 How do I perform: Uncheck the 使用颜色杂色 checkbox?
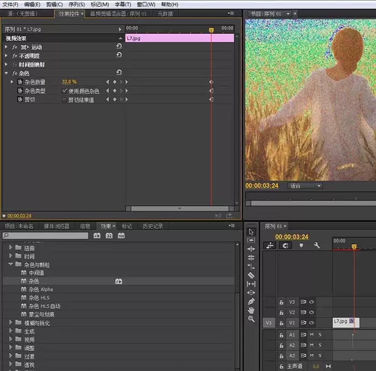point(64,91)
